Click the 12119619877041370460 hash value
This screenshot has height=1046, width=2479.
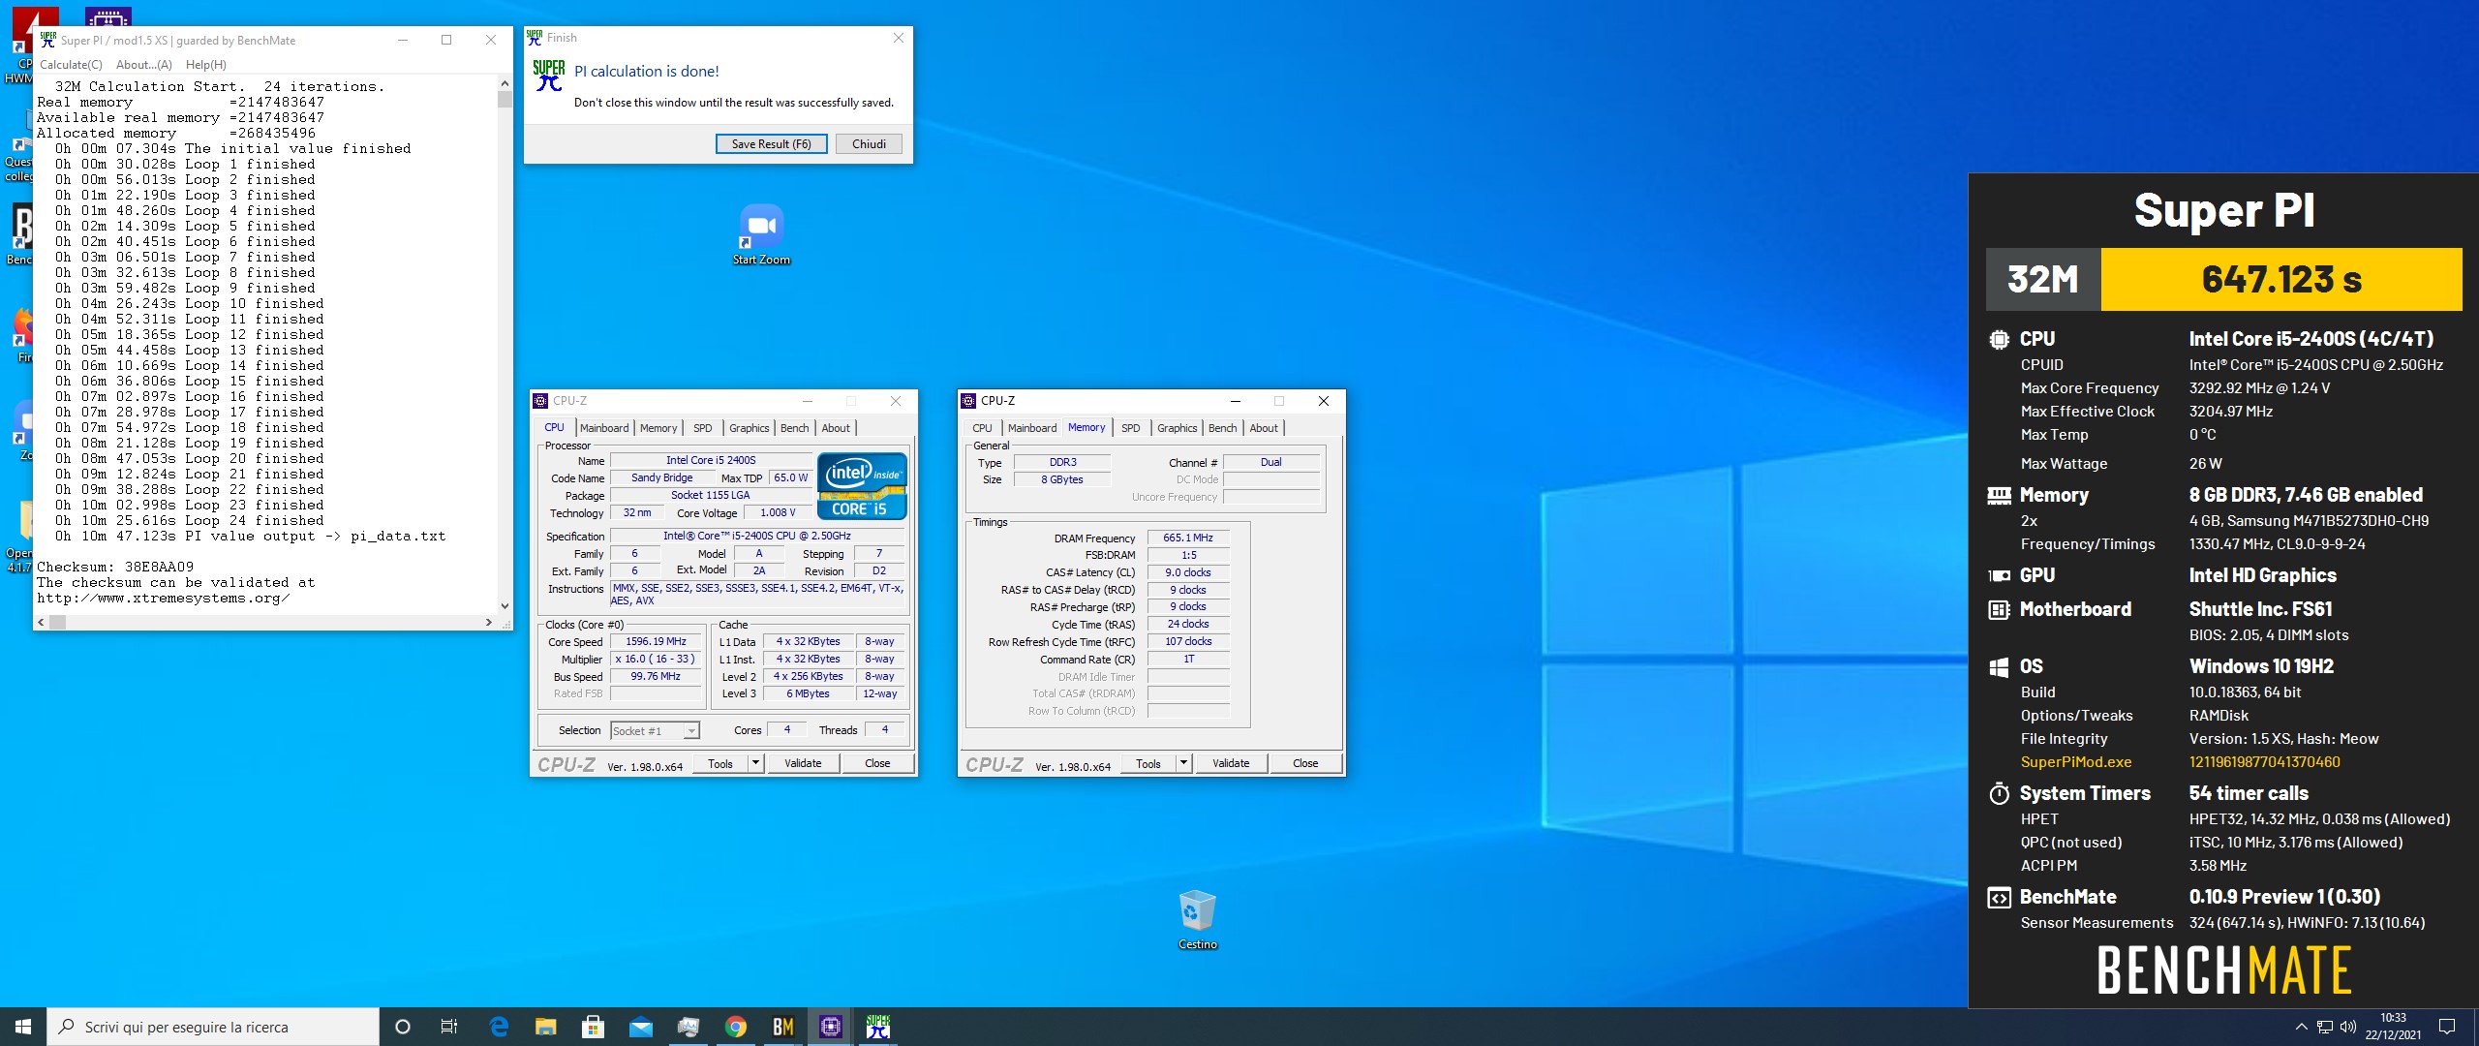click(x=2265, y=763)
